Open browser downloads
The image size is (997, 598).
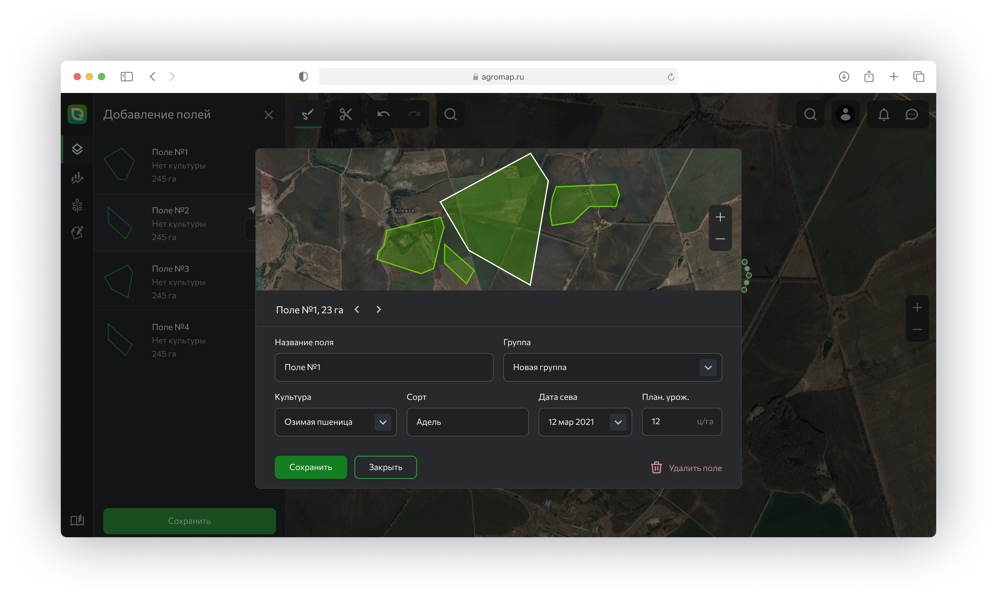click(x=844, y=77)
